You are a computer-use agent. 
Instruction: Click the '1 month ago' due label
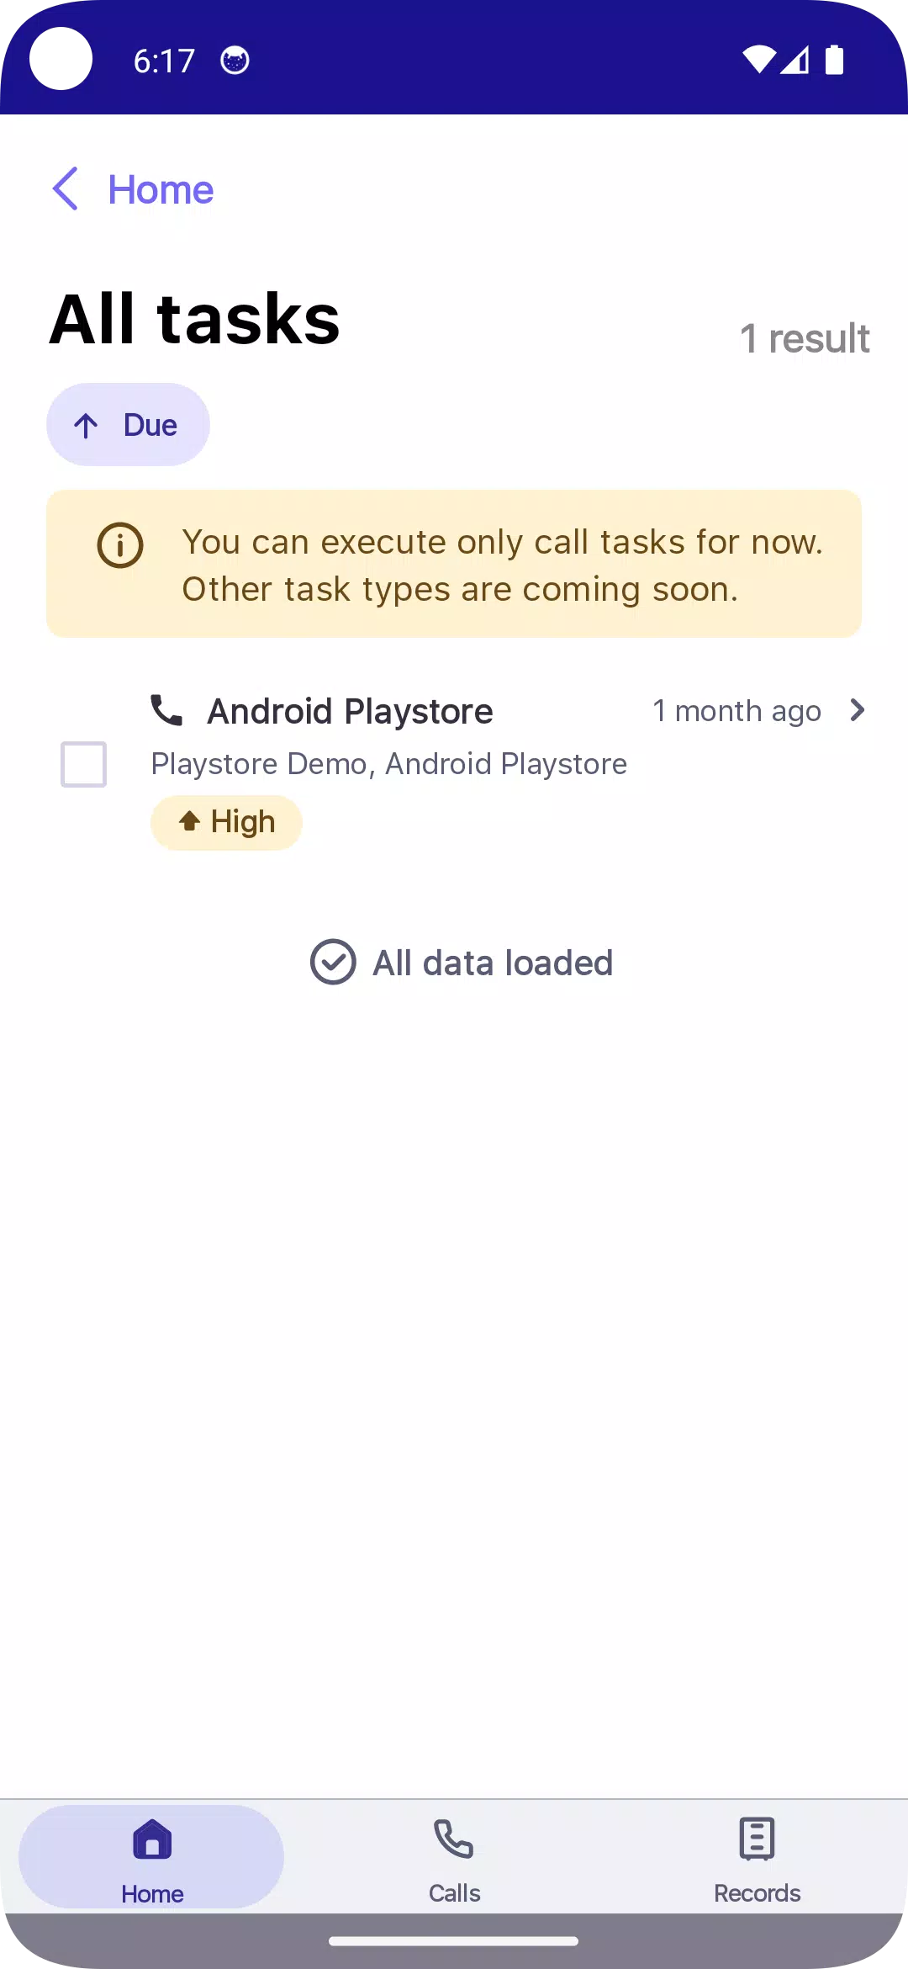[x=736, y=712]
